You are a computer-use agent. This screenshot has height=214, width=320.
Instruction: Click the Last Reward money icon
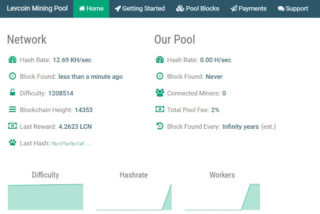tap(12, 126)
